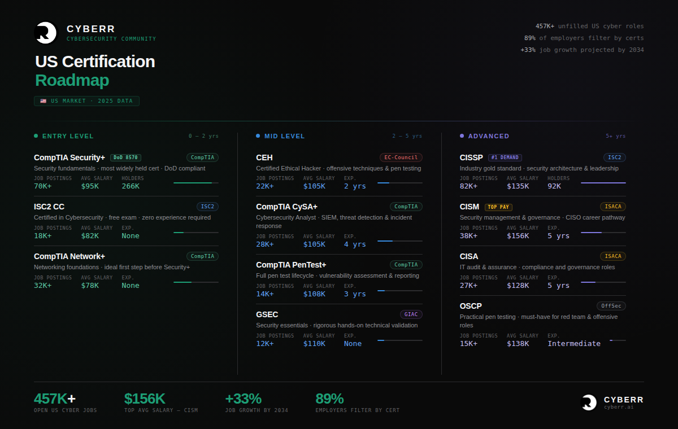The height and width of the screenshot is (429, 678).
Task: Click the "US Certification" headline
Action: click(95, 62)
